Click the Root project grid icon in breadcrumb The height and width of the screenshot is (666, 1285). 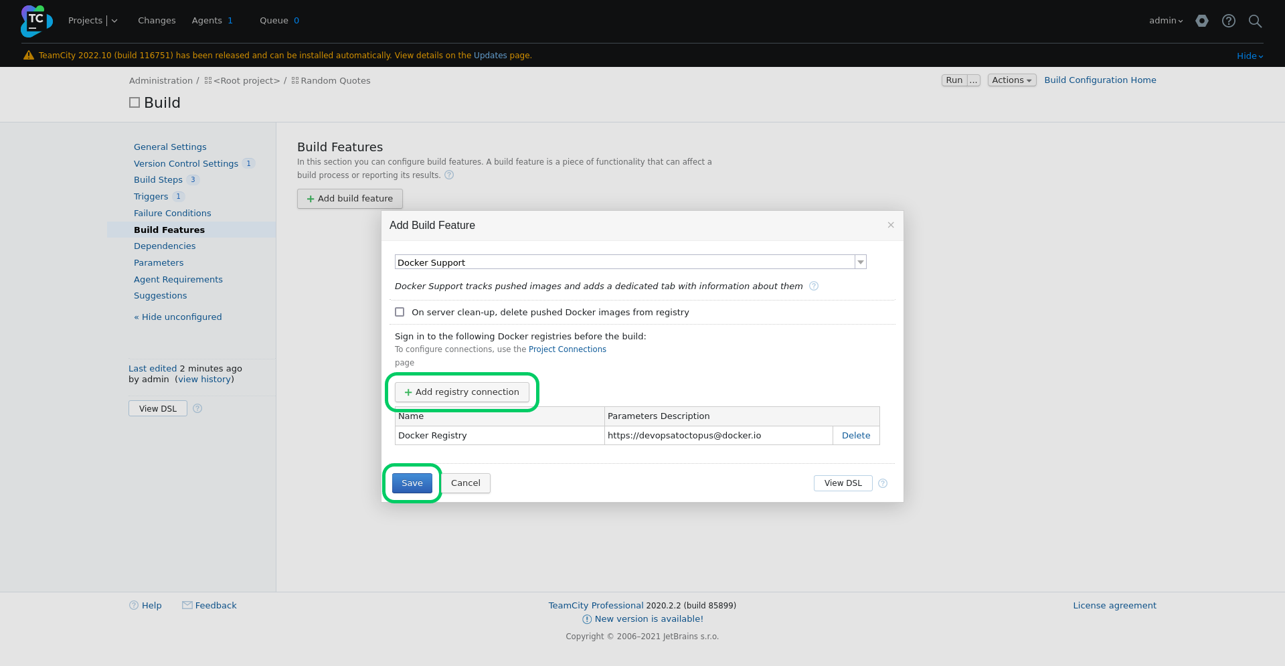tap(208, 80)
